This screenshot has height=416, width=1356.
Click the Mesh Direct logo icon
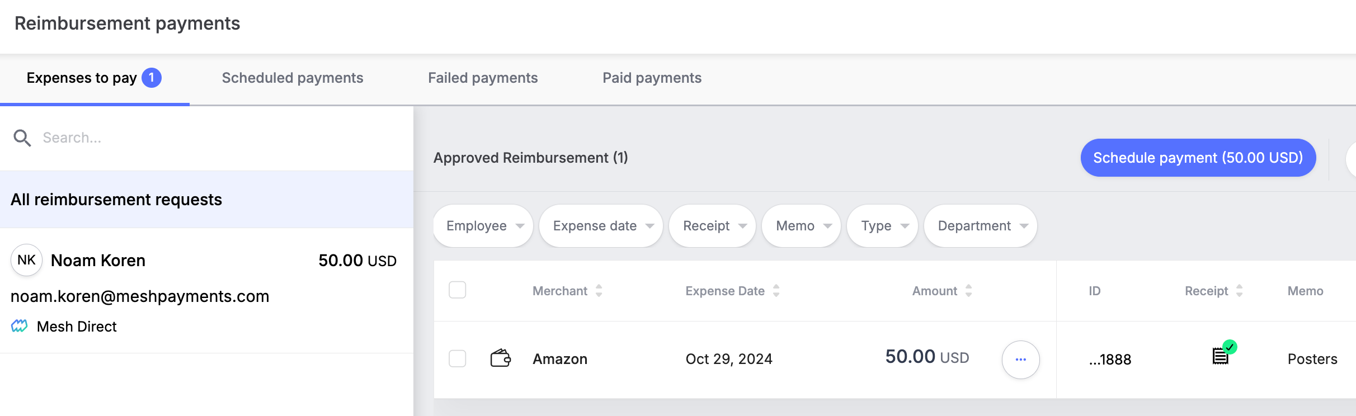point(20,326)
